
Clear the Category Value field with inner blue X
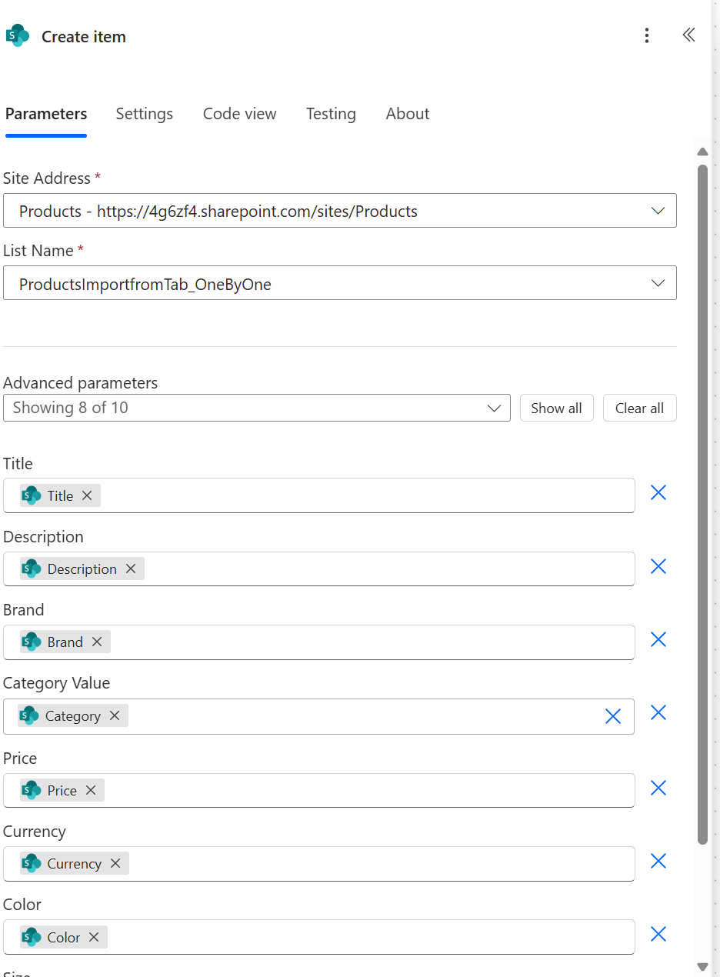pyautogui.click(x=613, y=716)
